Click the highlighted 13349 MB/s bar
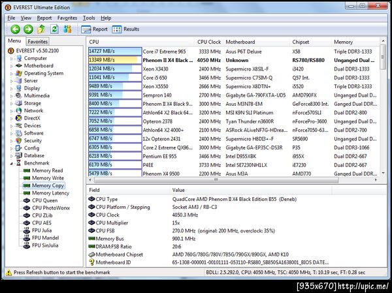Screen dimensions: 392x293 pos(115,60)
